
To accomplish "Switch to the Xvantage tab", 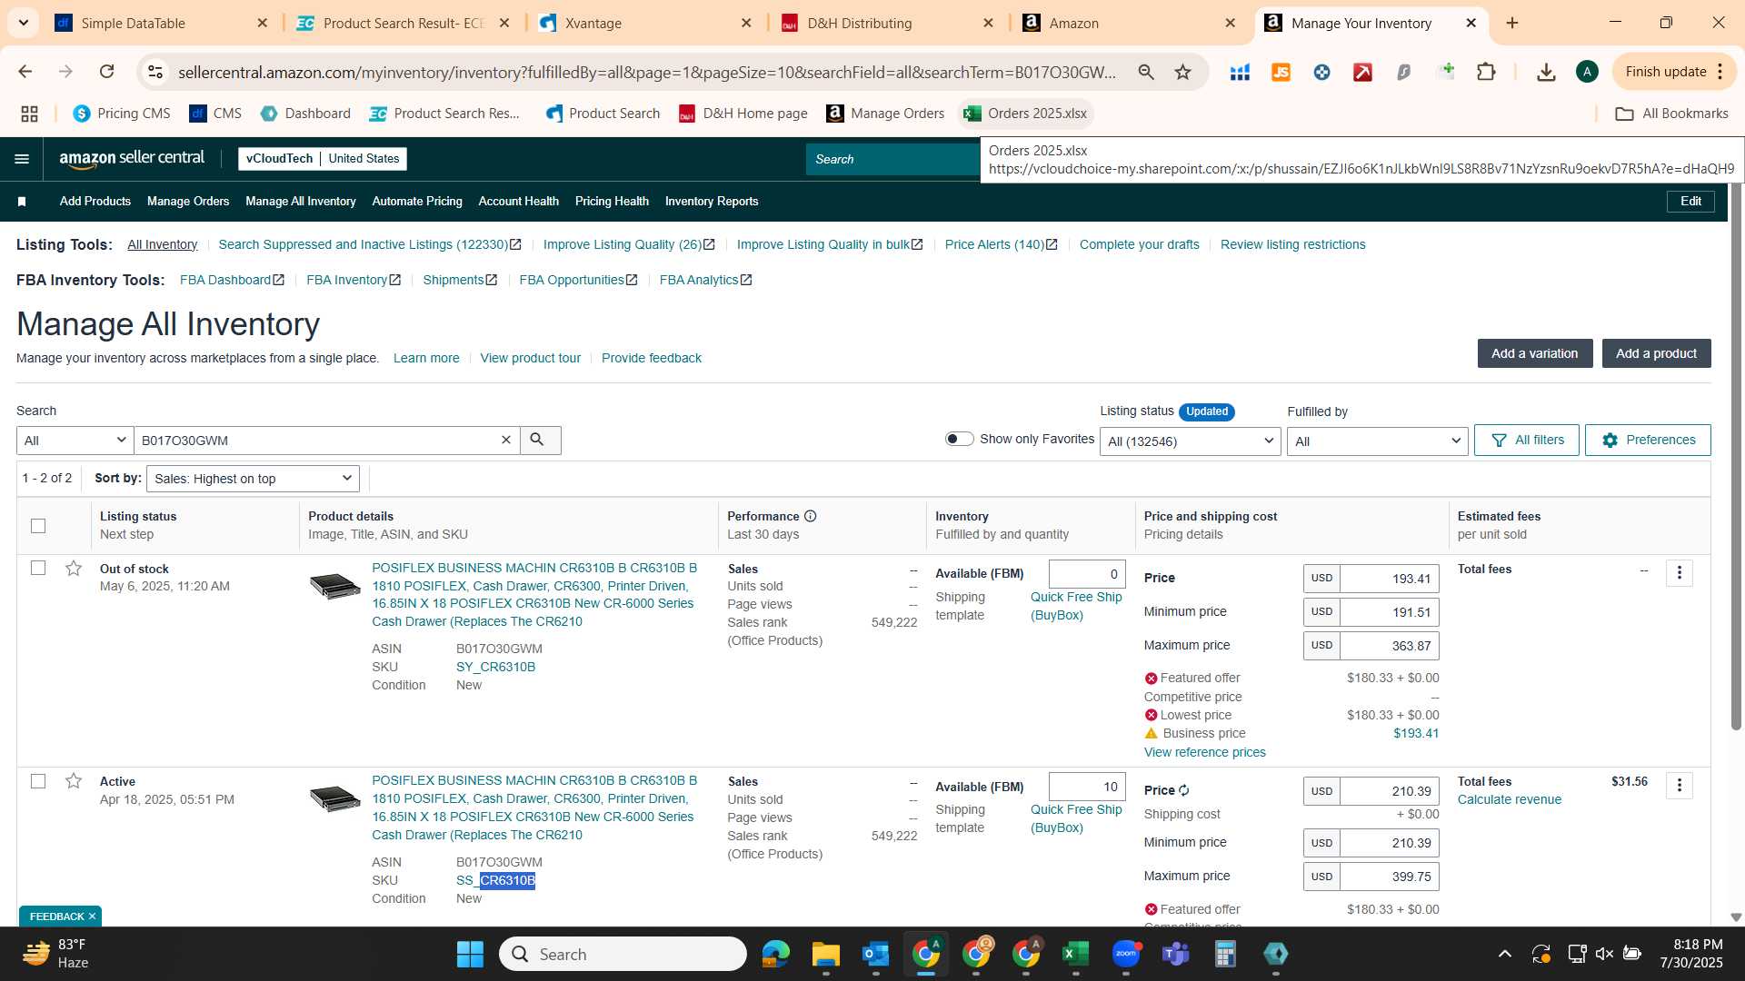I will 646,23.
